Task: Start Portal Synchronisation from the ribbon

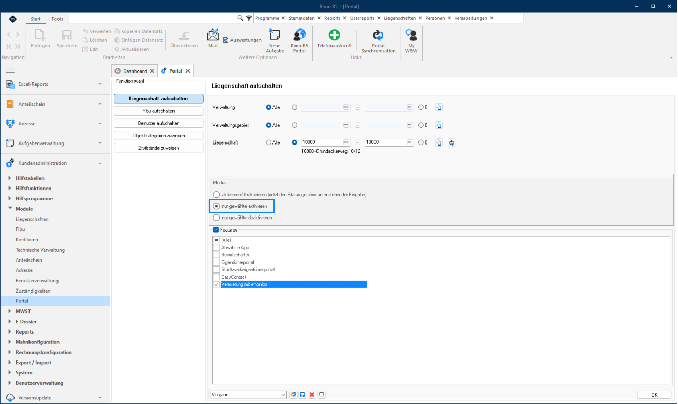Action: pos(378,41)
